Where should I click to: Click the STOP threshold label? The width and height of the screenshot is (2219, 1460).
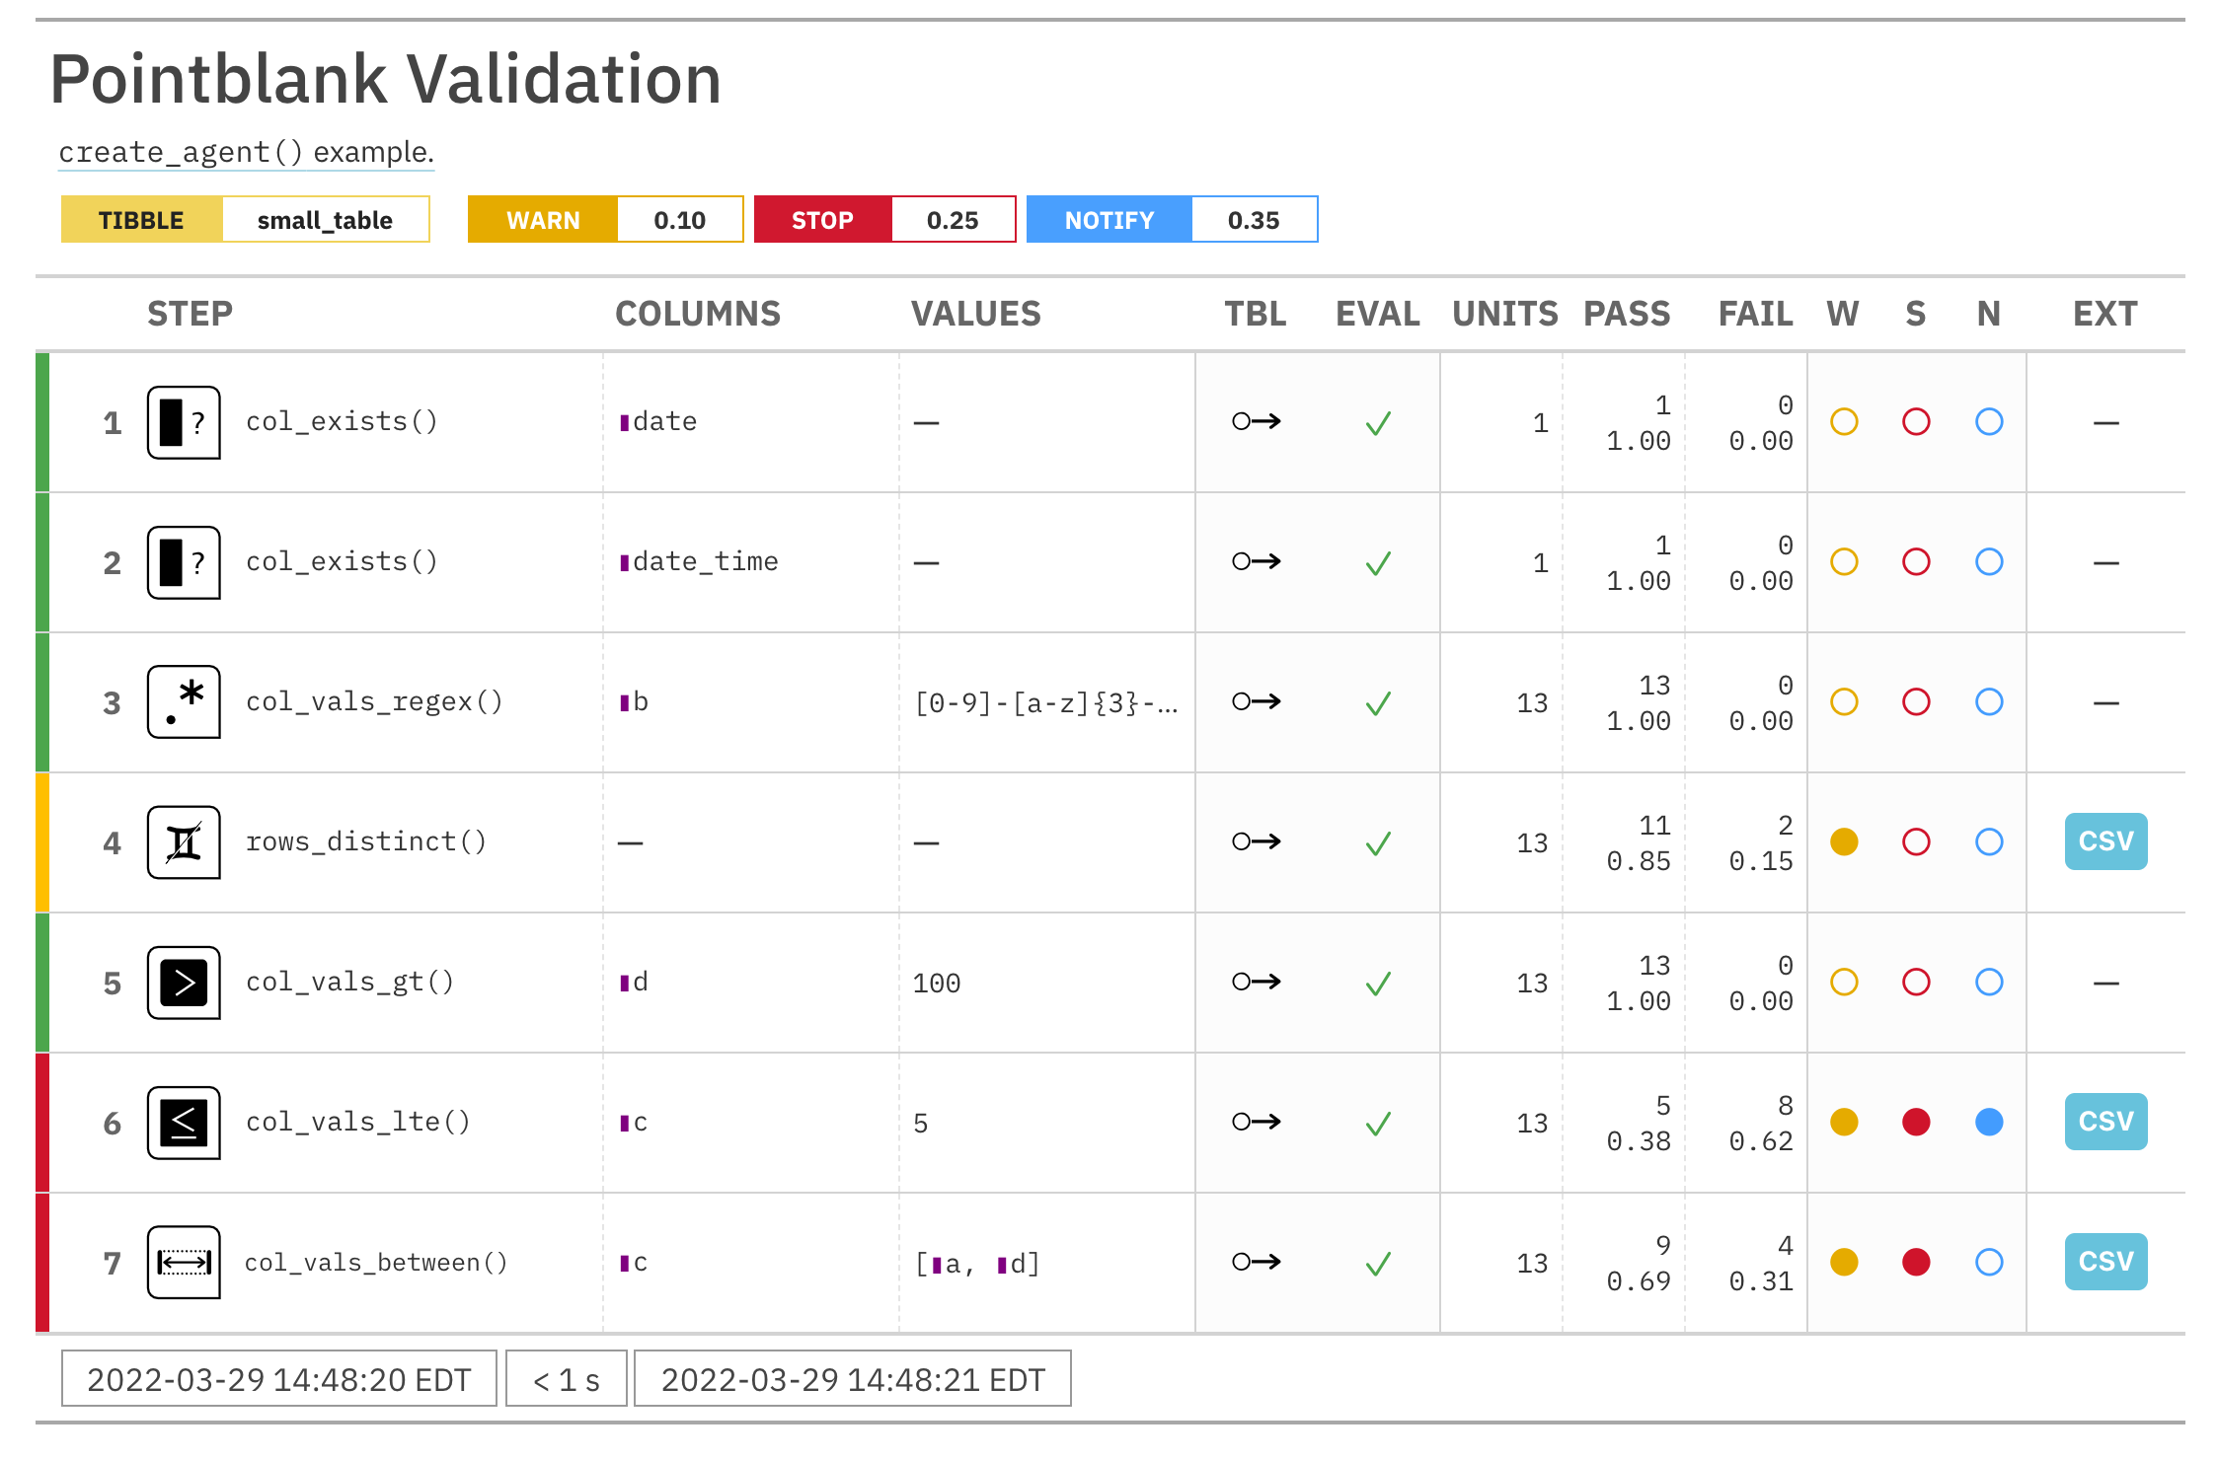point(822,220)
